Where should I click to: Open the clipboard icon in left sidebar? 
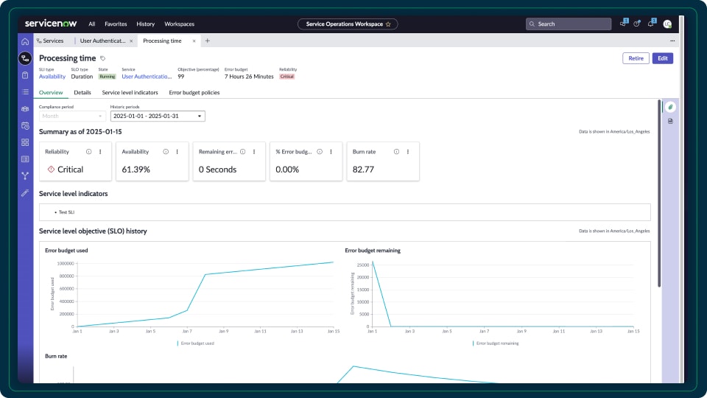point(25,75)
